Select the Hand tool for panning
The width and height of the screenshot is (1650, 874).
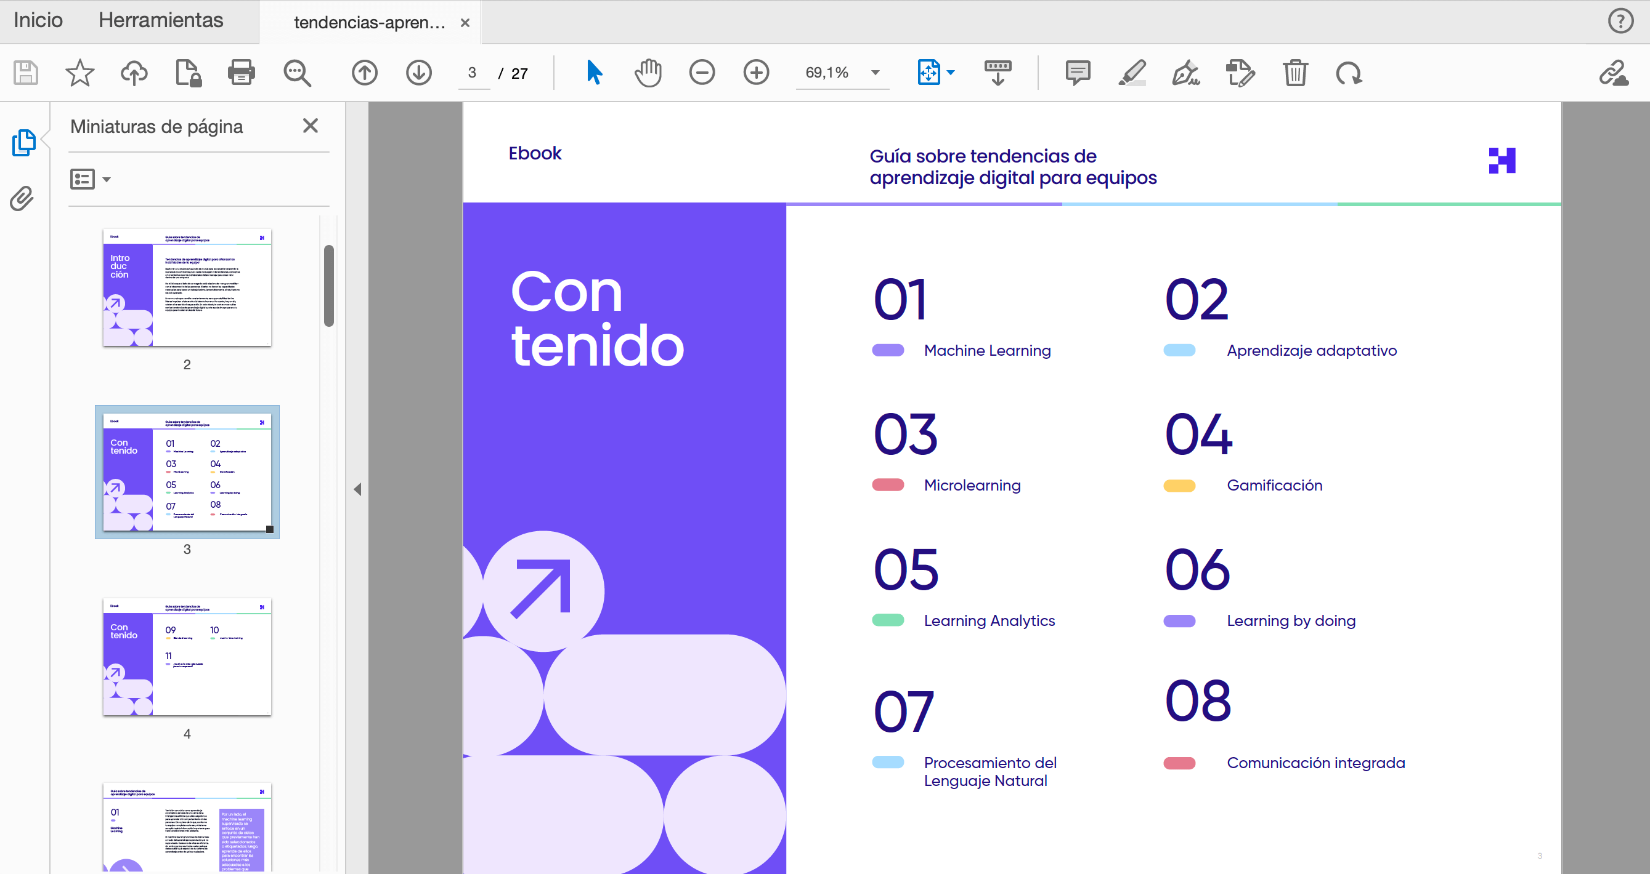(x=648, y=72)
